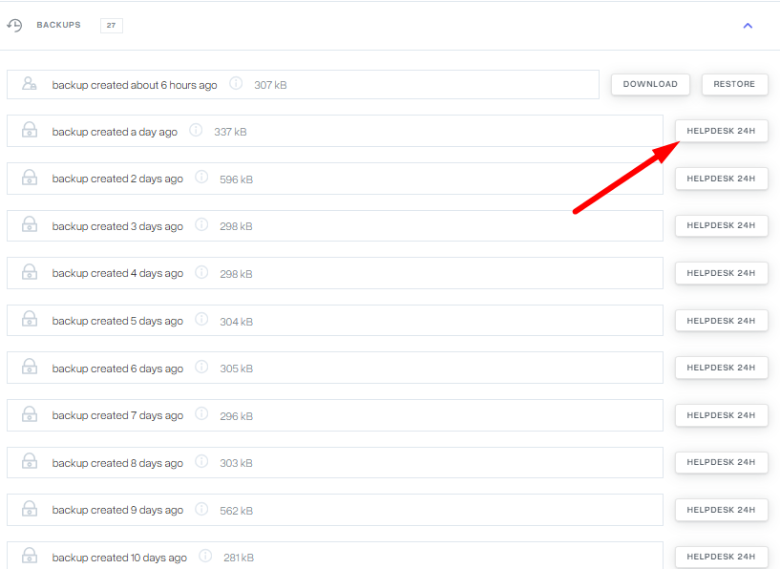Collapse the Backups section chevron
The image size is (780, 569).
748,26
